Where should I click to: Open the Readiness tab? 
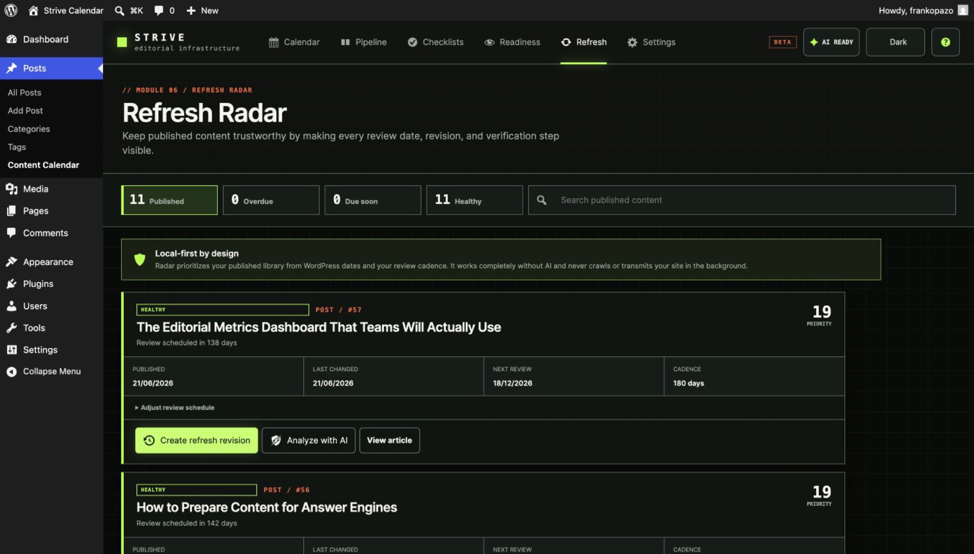point(512,42)
